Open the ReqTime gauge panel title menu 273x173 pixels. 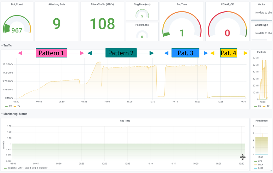point(182,4)
